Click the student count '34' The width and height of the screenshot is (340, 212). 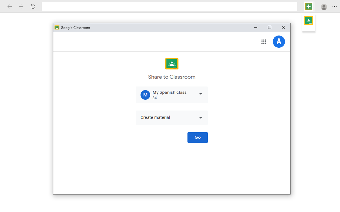coord(155,98)
